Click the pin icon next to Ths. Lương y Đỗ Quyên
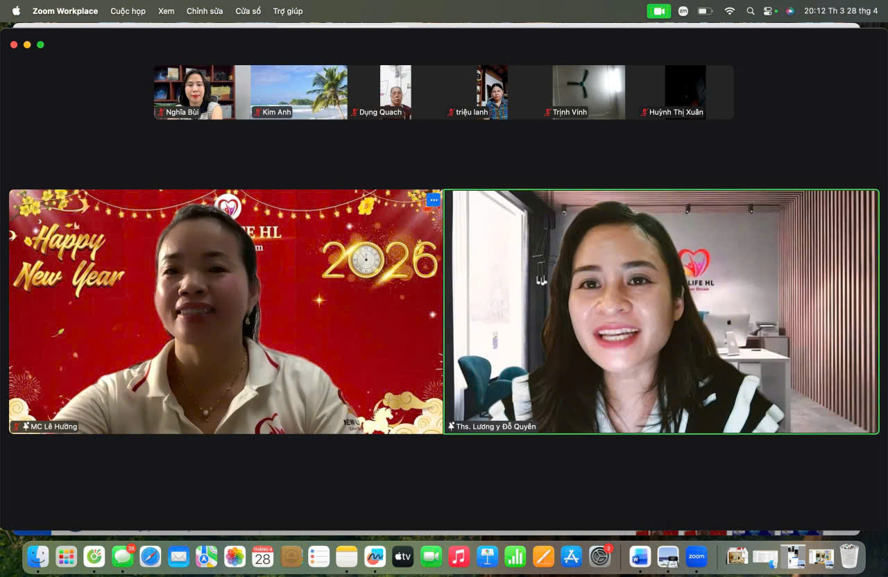888x577 pixels. click(x=452, y=427)
